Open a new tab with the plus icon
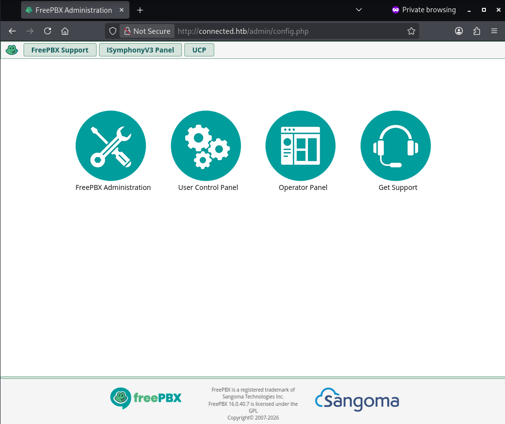505x424 pixels. [140, 10]
